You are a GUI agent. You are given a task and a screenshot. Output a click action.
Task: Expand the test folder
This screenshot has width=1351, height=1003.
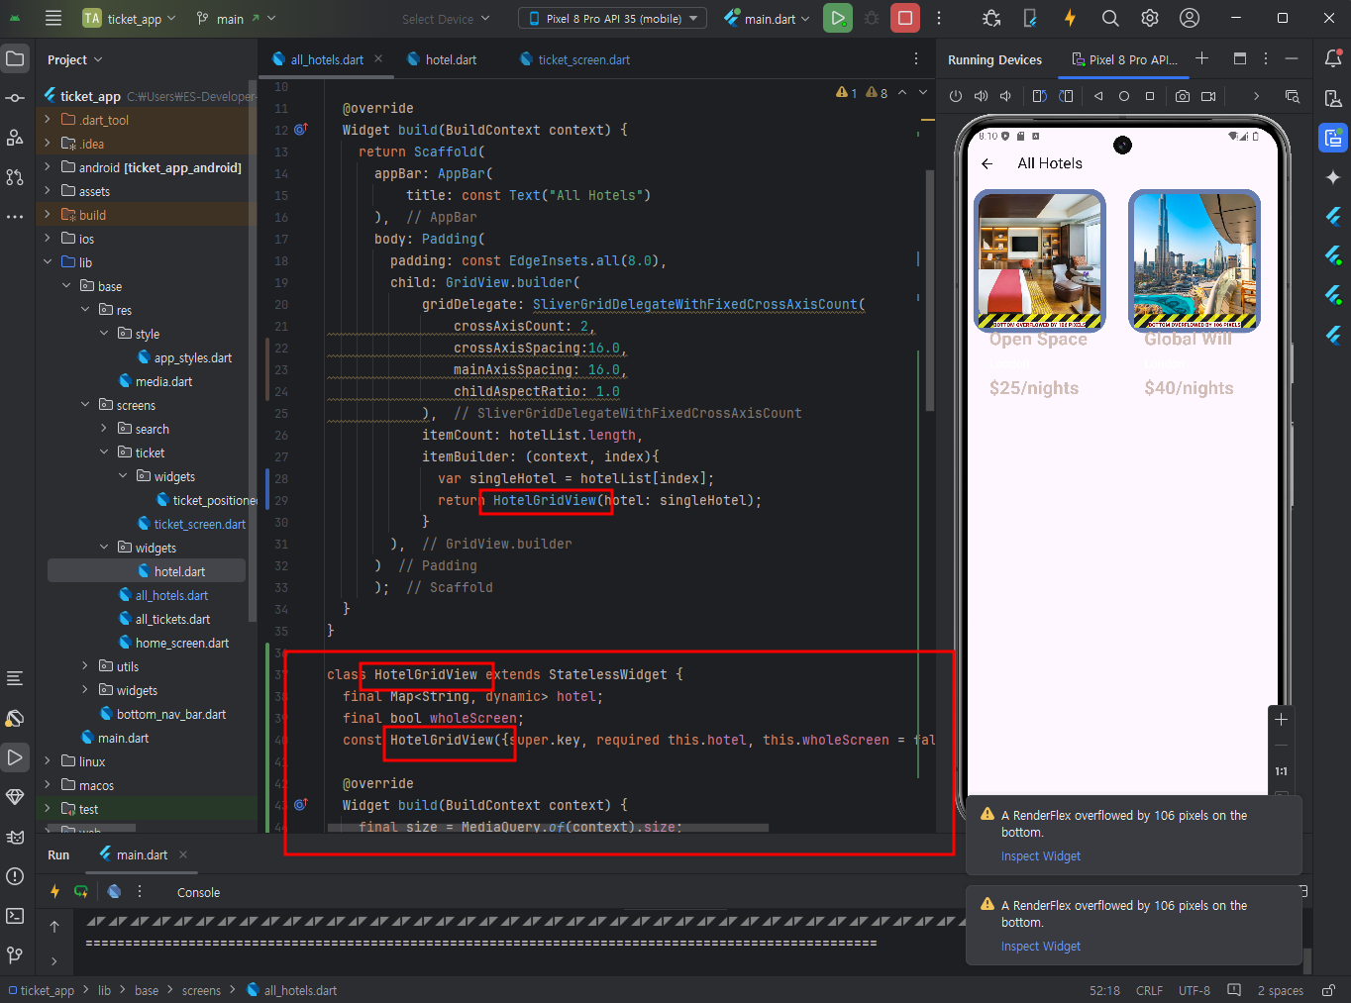click(48, 809)
